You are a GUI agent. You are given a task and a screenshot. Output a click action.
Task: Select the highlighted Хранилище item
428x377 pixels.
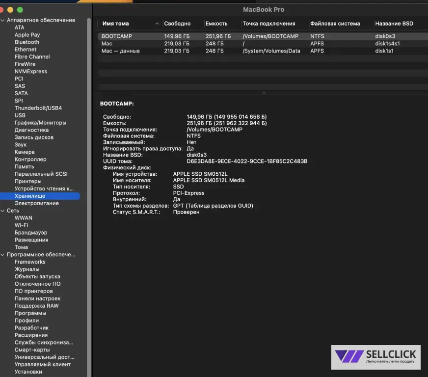[40, 196]
